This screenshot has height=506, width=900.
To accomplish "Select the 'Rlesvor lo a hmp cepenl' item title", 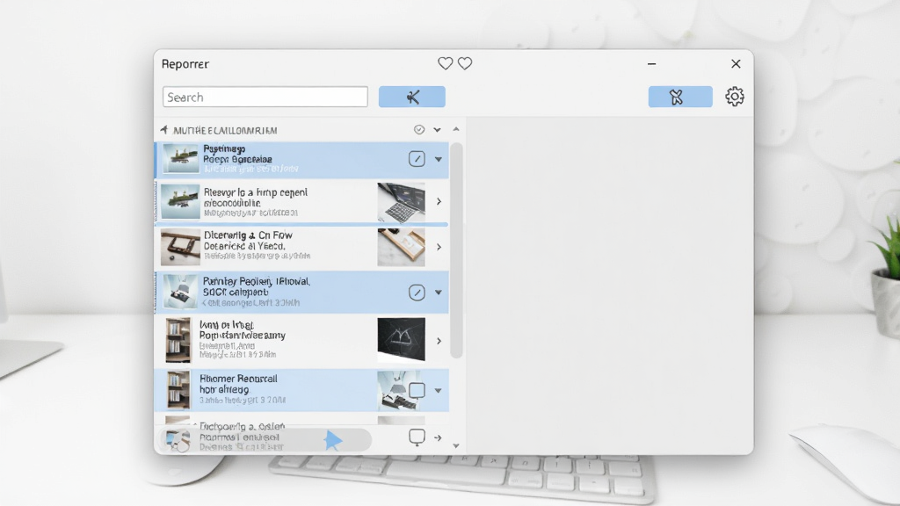I will point(256,192).
